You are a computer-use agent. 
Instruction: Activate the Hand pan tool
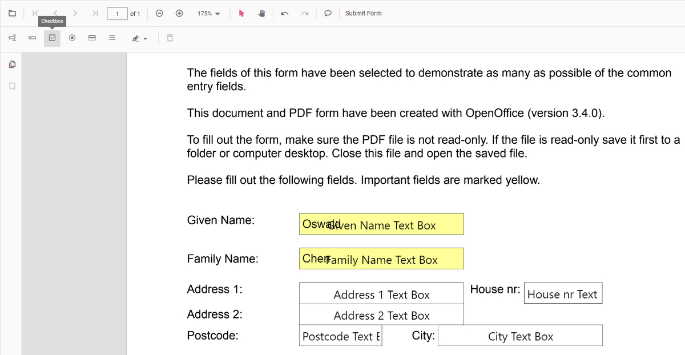pos(261,13)
